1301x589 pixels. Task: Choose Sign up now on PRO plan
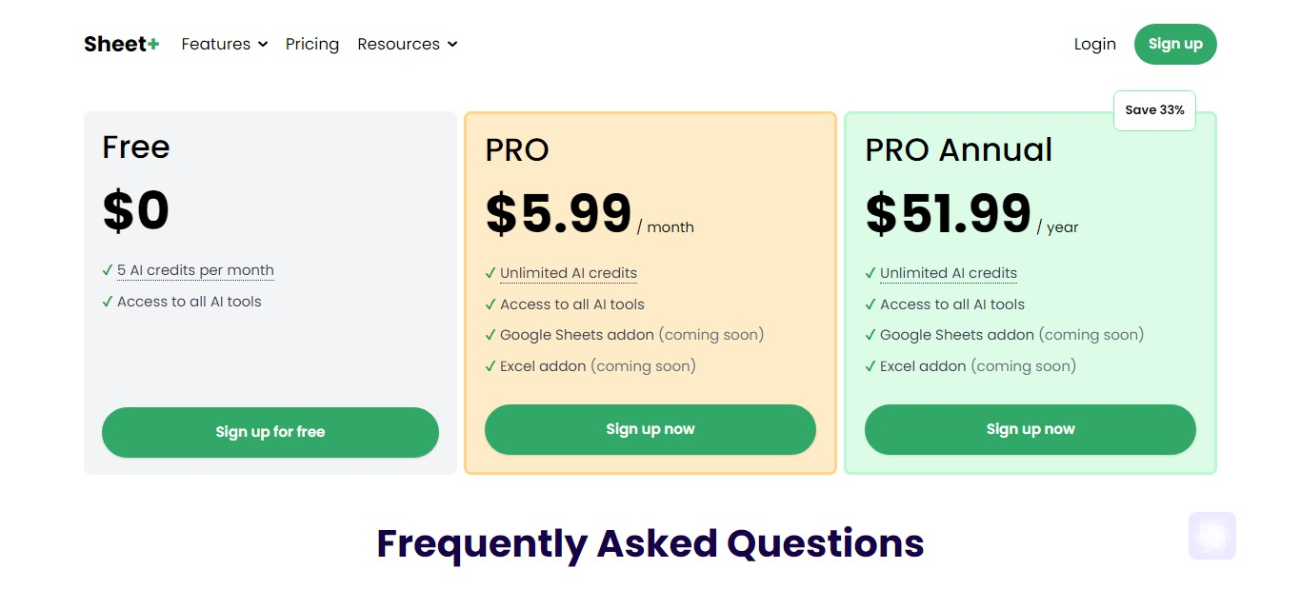tap(650, 429)
